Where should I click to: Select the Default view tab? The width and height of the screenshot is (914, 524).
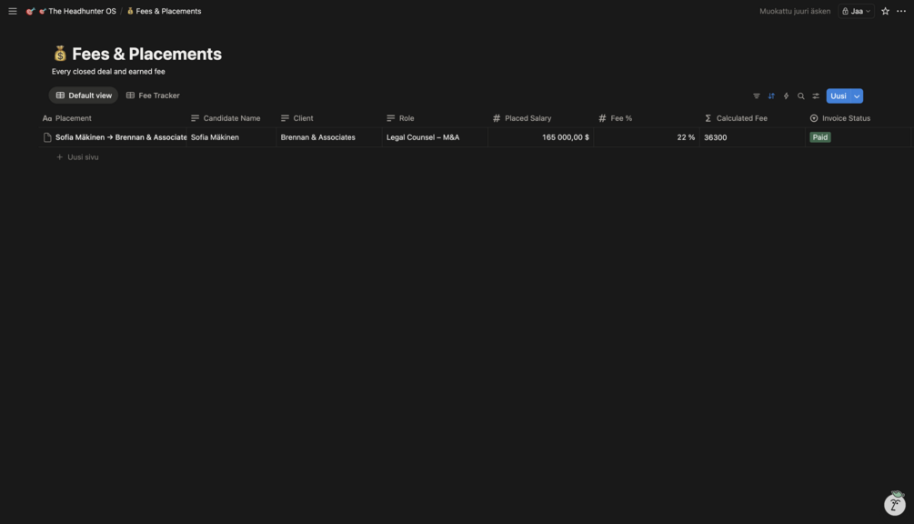(x=84, y=96)
